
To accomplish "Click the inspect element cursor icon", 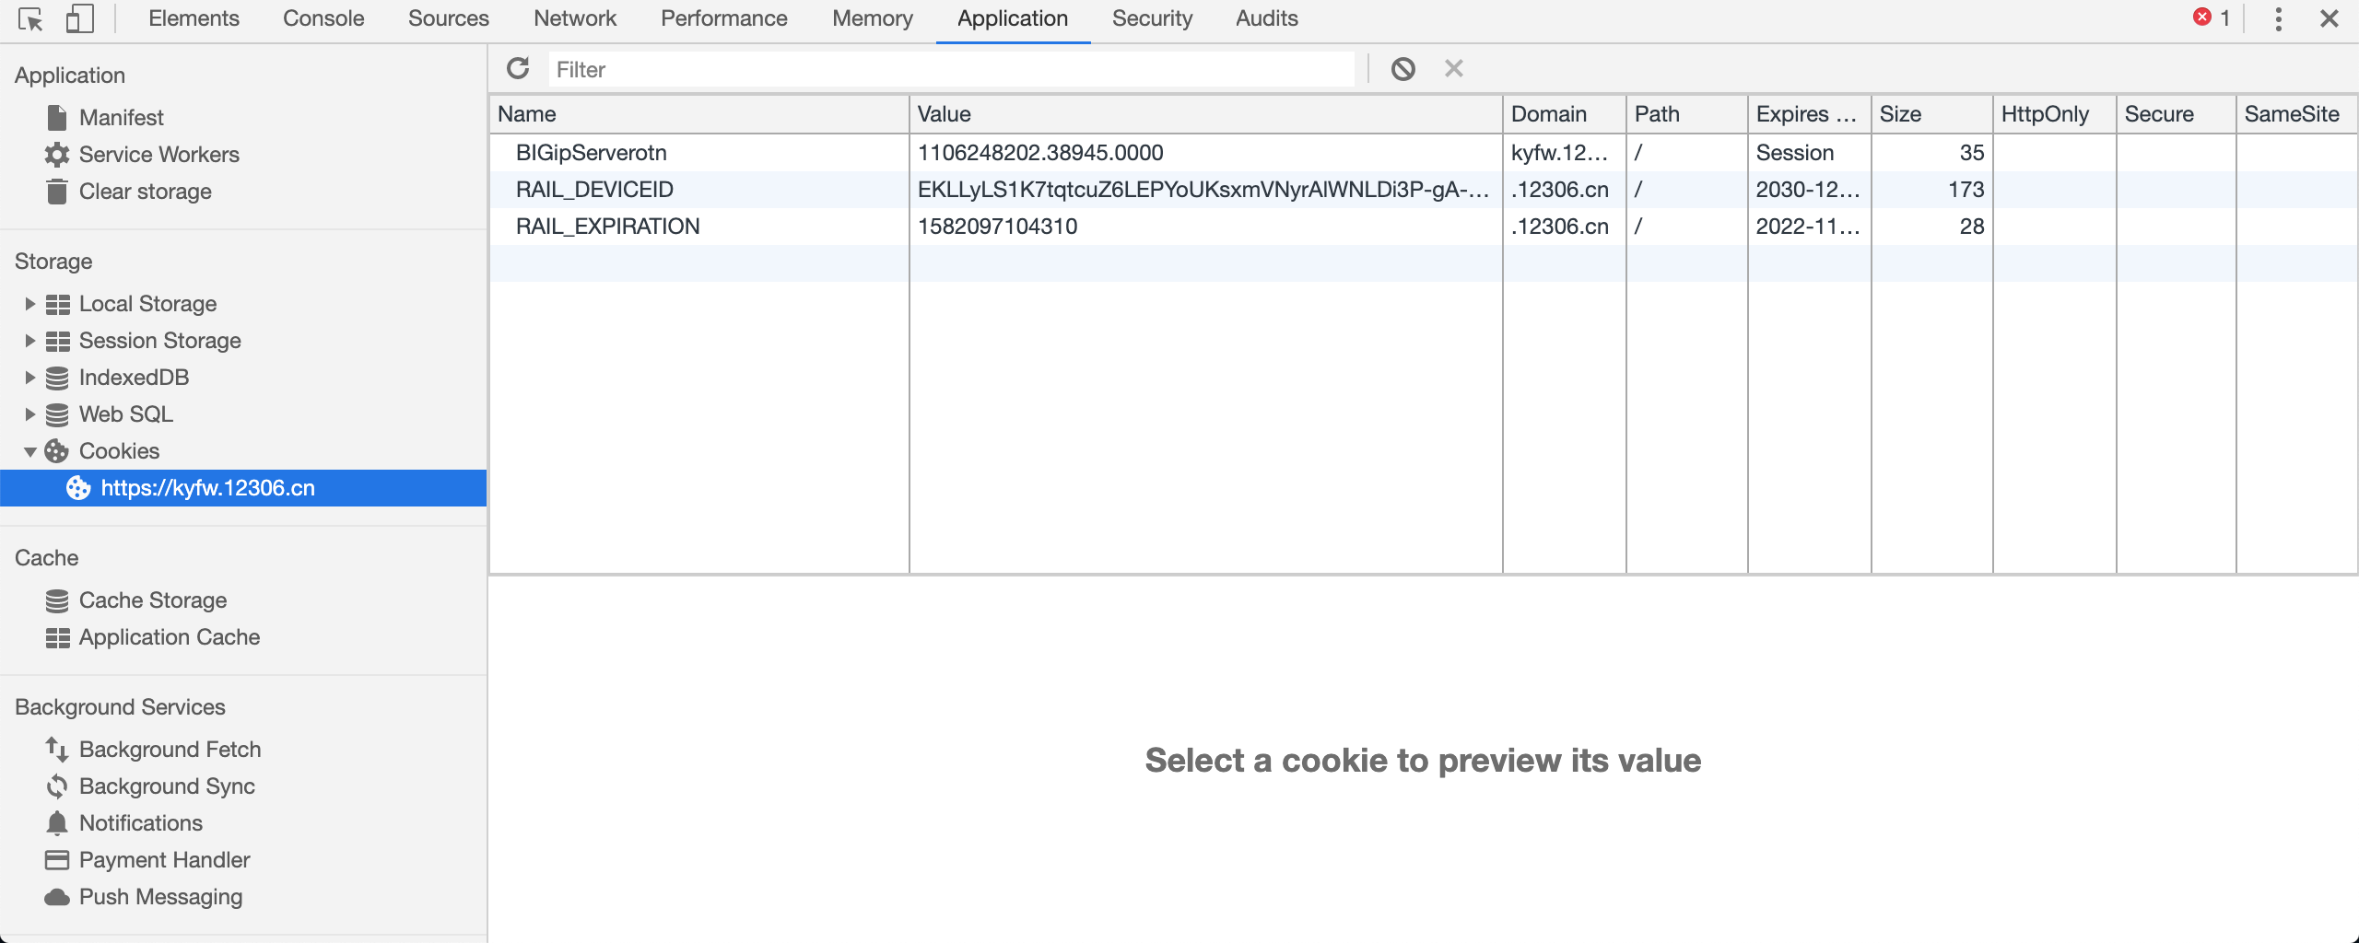I will [x=30, y=18].
